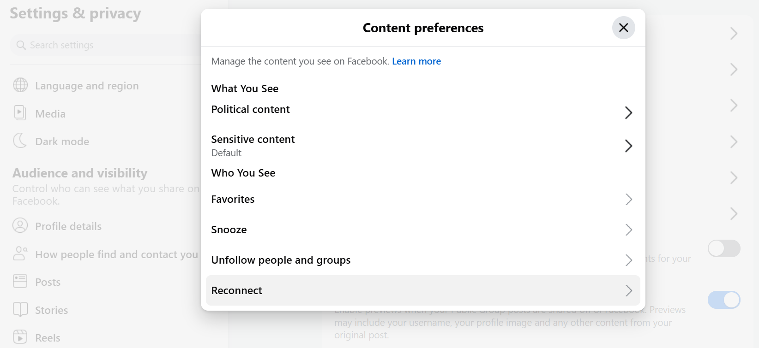This screenshot has width=759, height=348.
Task: Click the Search settings field
Action: tap(106, 45)
